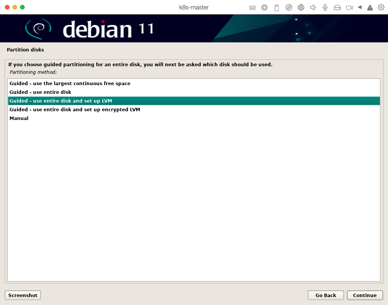388x305 pixels.
Task: Select 'Guided - use entire disk and set up encrypted LVM'
Action: coord(194,109)
